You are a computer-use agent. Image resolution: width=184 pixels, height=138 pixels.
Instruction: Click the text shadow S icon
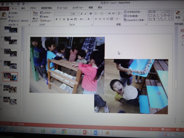pyautogui.click(x=68, y=19)
